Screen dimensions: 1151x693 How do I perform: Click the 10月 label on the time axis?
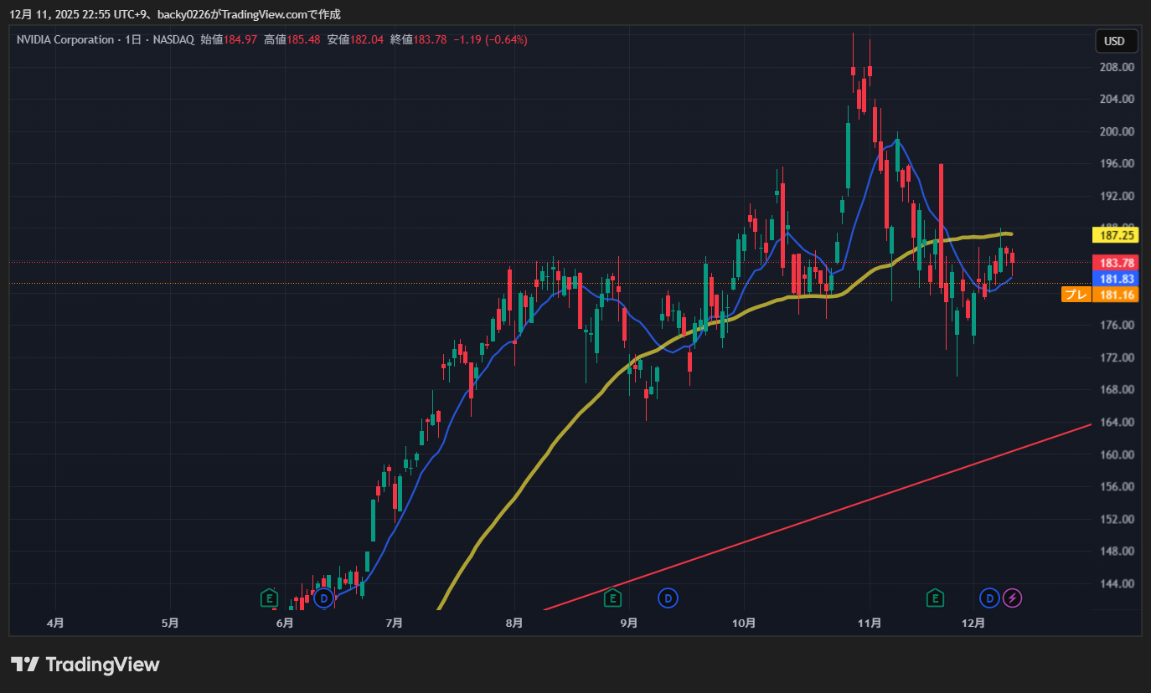pos(744,623)
